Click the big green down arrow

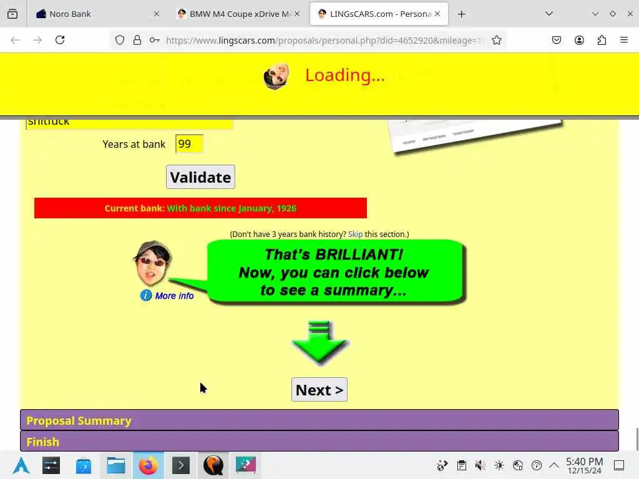click(319, 342)
